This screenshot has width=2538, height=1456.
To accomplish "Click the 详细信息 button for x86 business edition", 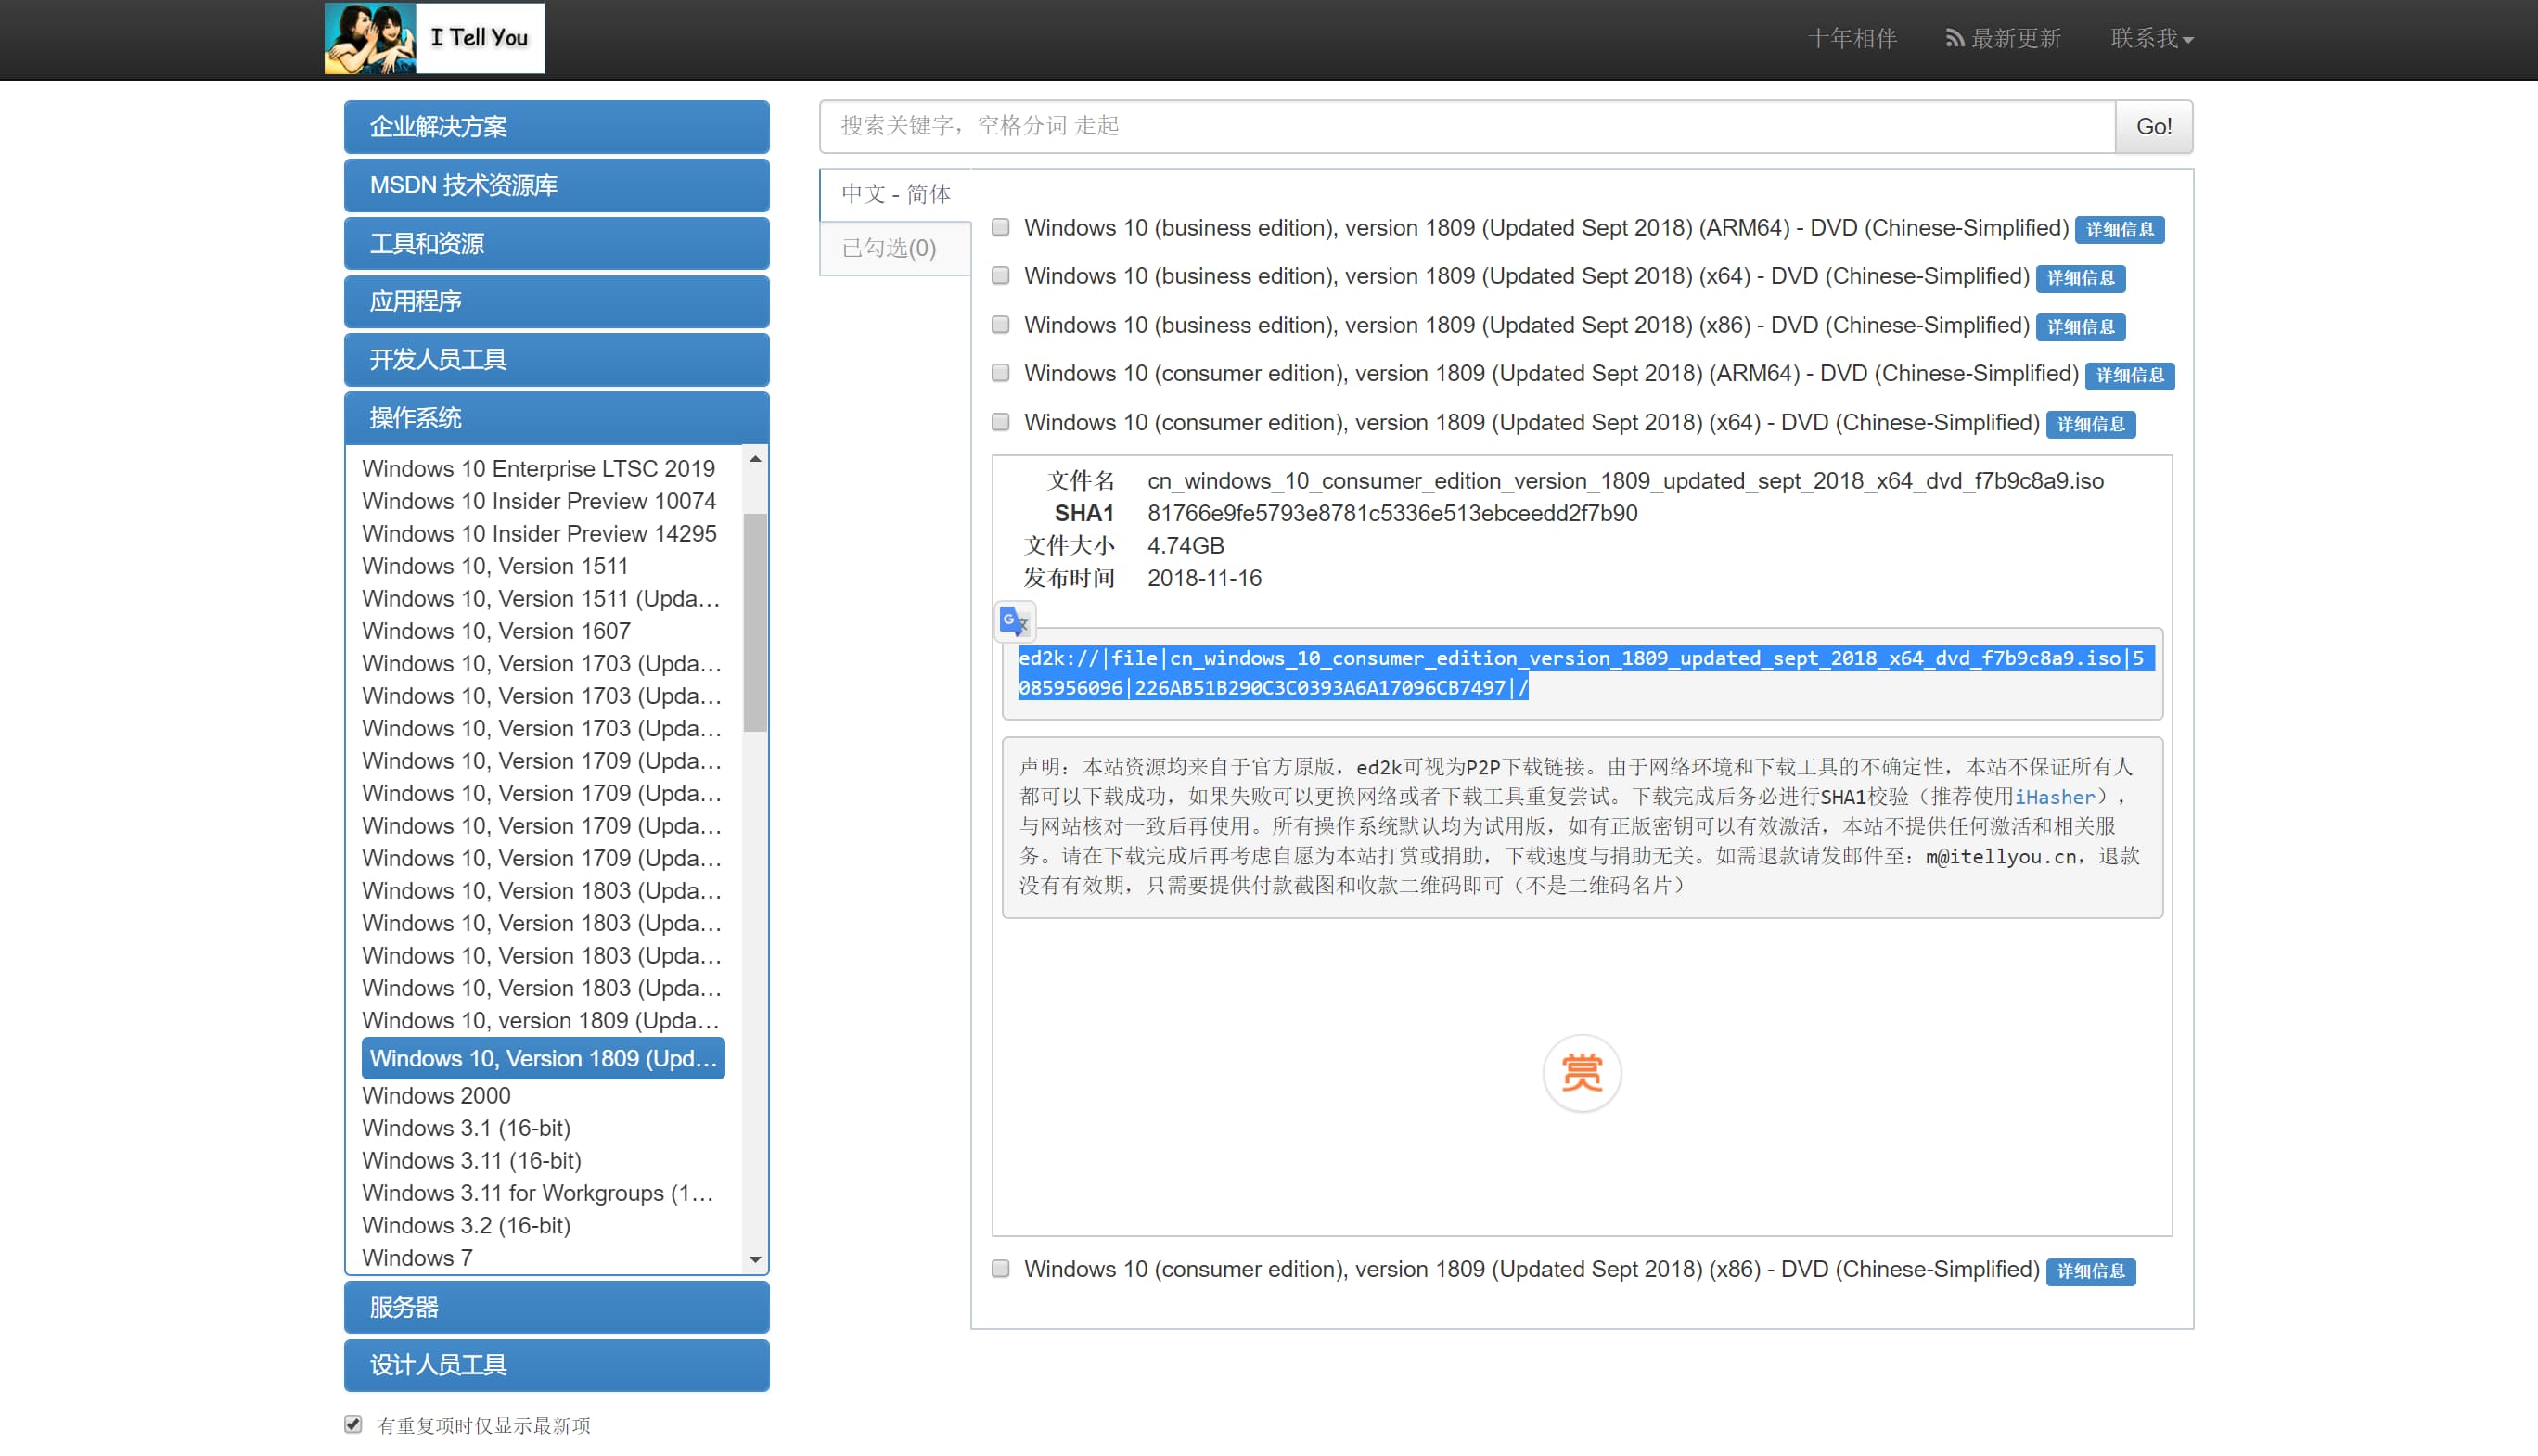I will tap(2084, 325).
